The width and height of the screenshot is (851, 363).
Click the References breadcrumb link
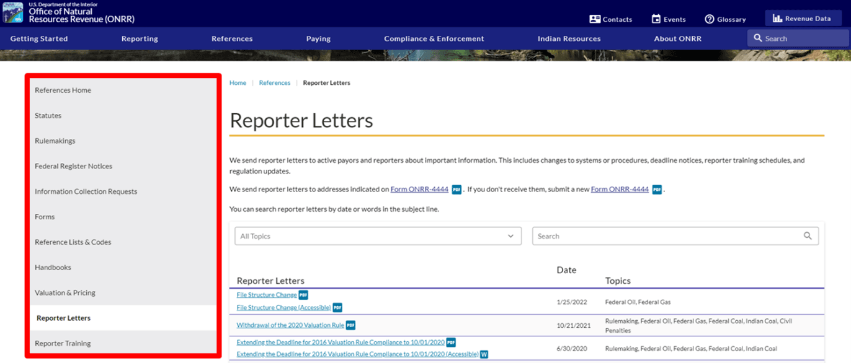click(274, 83)
